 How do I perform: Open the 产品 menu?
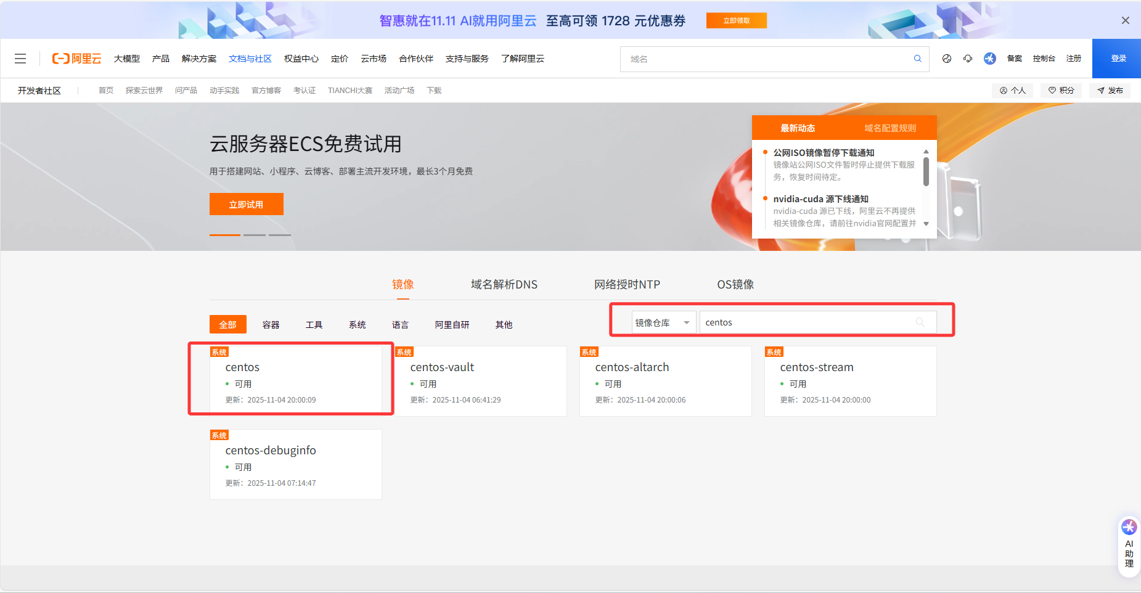pyautogui.click(x=161, y=59)
